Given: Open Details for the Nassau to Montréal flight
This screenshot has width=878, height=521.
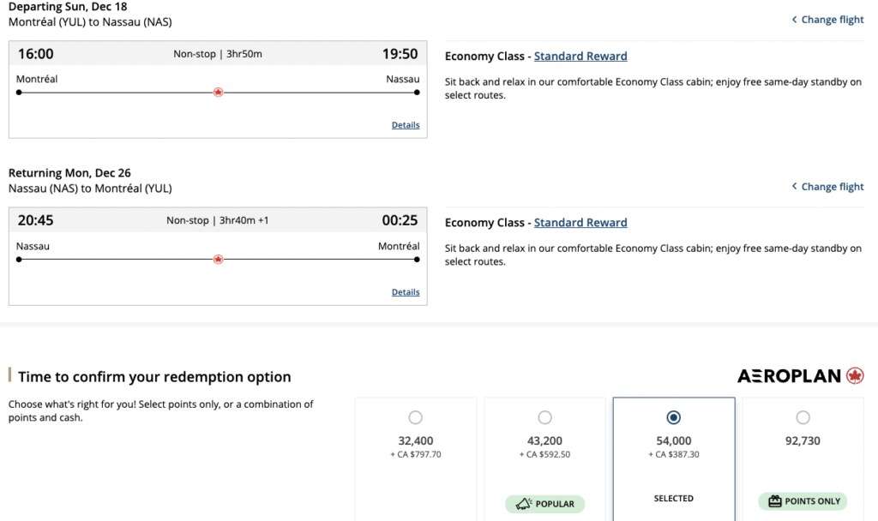Looking at the screenshot, I should point(406,292).
